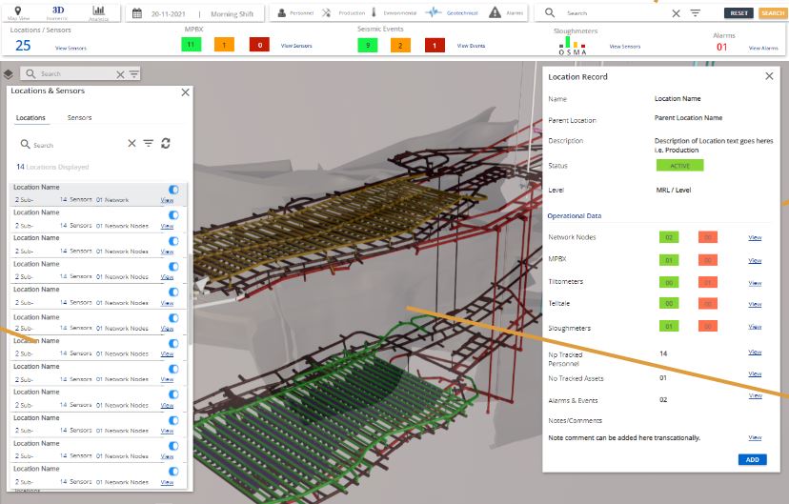Select the Personnel layer filter
This screenshot has height=504, width=789.
click(x=295, y=13)
